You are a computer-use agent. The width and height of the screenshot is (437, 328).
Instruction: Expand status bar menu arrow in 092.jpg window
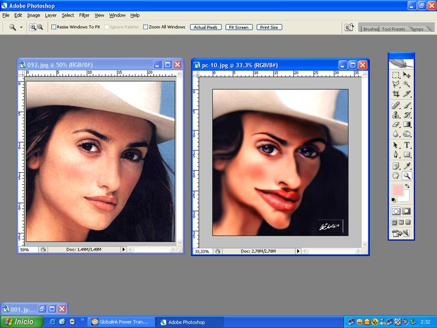[123, 249]
